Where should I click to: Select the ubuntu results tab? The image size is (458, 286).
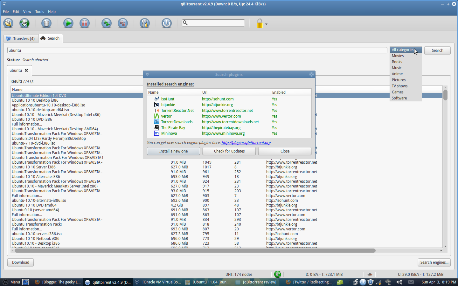19,71
